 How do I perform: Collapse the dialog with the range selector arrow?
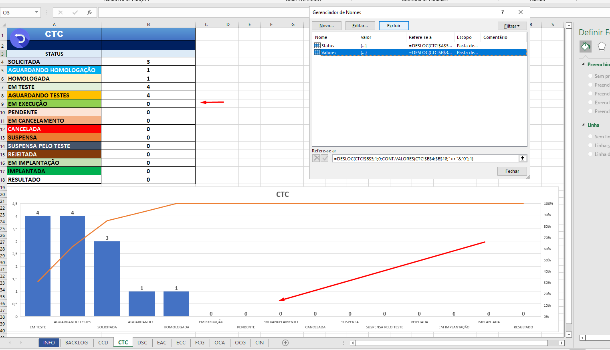pyautogui.click(x=523, y=158)
